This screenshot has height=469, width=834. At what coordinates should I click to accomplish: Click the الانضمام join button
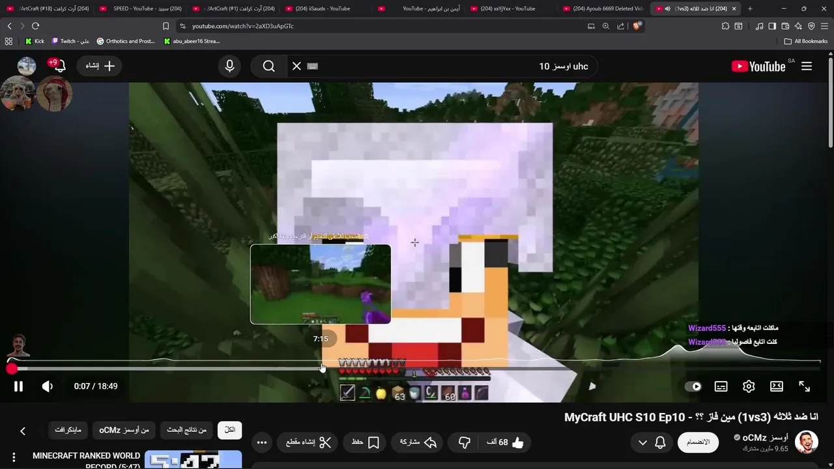tap(698, 442)
